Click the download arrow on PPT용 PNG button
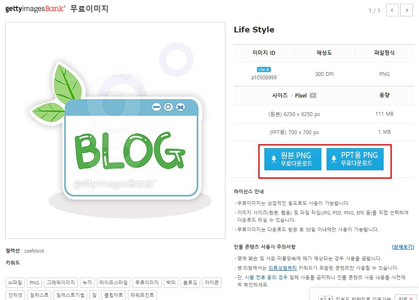Screen dimensions: 419x300 [x=334, y=159]
